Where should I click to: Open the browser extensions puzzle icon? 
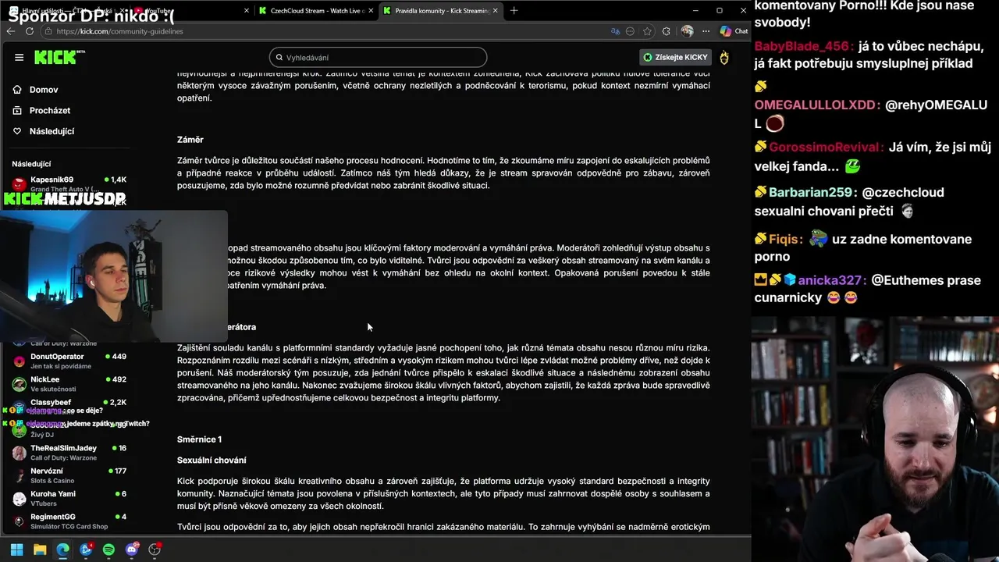pos(666,31)
